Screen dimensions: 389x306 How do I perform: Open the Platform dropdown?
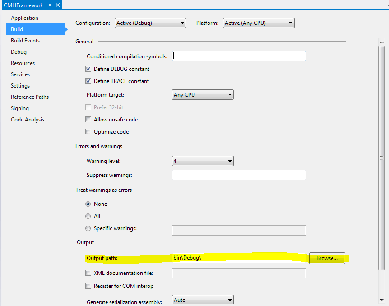pyautogui.click(x=258, y=23)
